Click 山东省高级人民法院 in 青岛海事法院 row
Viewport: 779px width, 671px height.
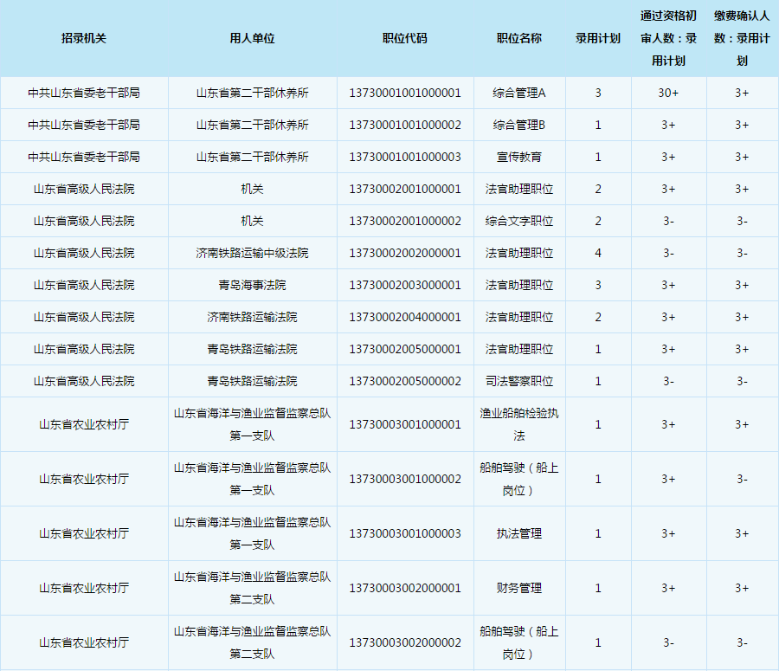(x=83, y=286)
